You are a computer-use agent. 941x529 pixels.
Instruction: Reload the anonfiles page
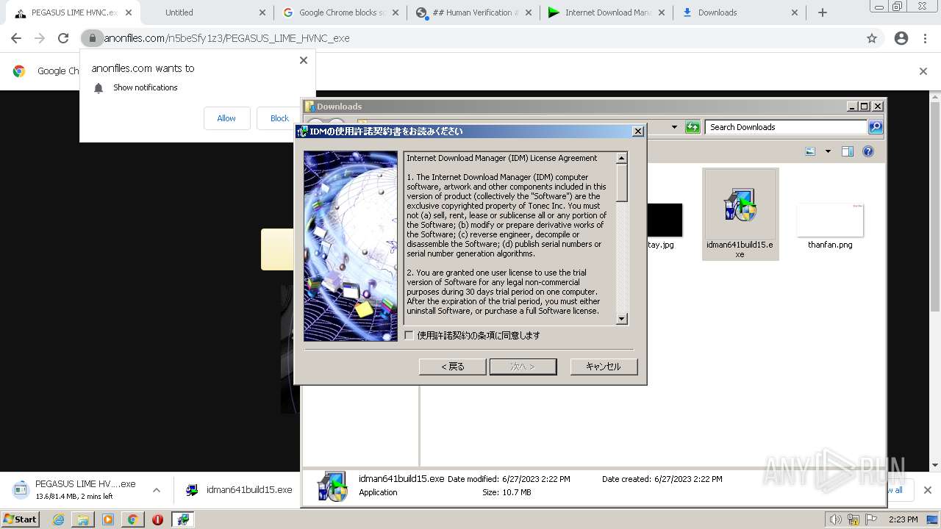63,38
